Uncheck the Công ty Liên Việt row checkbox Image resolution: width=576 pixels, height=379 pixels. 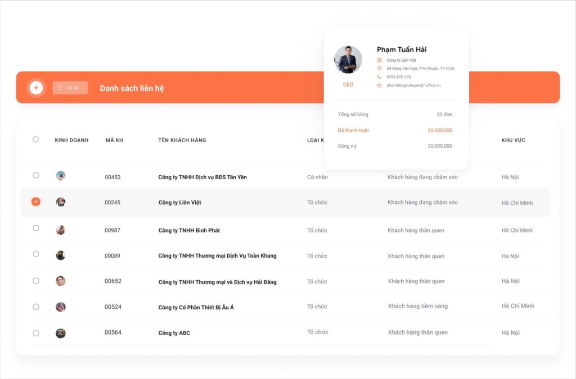tap(35, 202)
